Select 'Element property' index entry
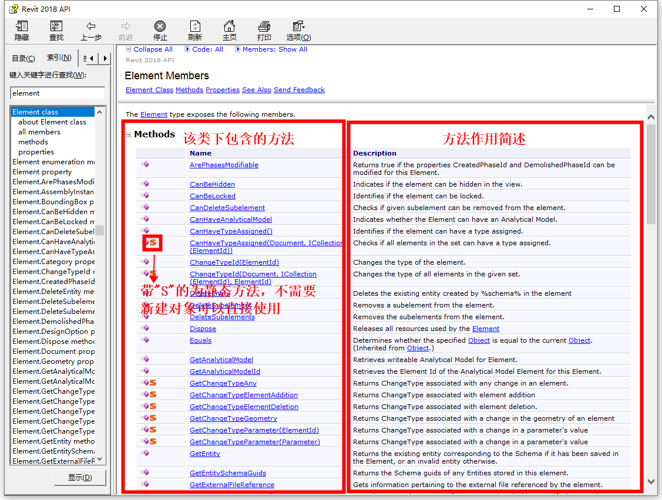Screen dimensions: 662x500 coord(42,172)
